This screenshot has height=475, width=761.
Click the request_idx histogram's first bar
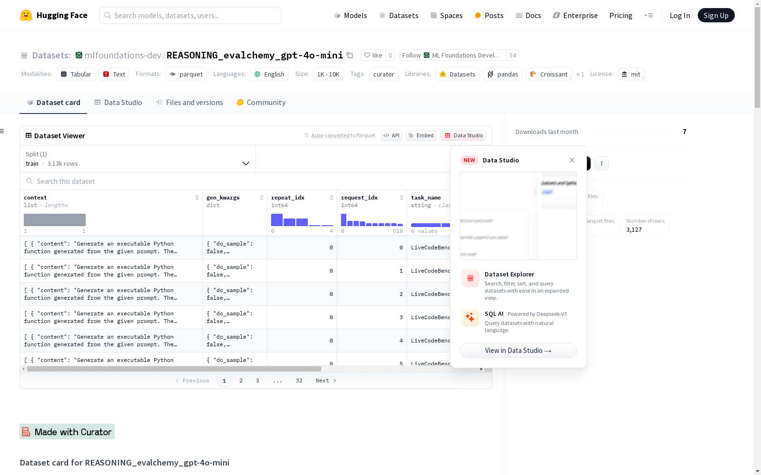[x=344, y=220]
